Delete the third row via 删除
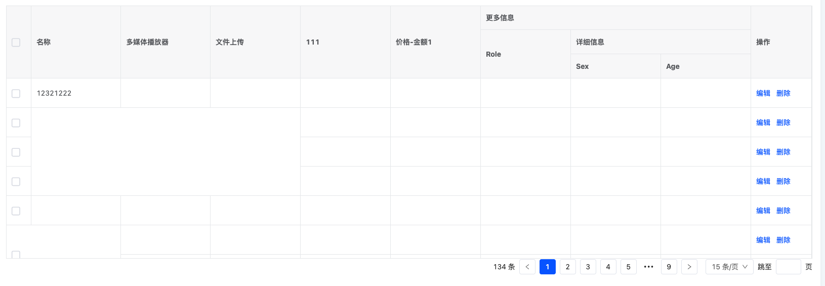825x286 pixels. tap(783, 152)
